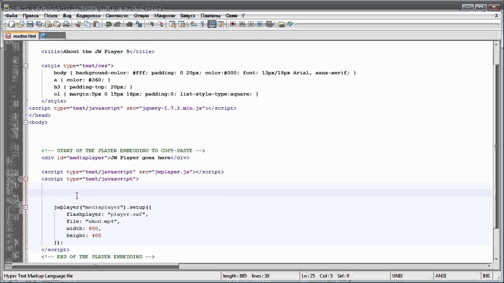The height and width of the screenshot is (283, 504).
Task: Open the Плагины menu
Action: (x=211, y=16)
